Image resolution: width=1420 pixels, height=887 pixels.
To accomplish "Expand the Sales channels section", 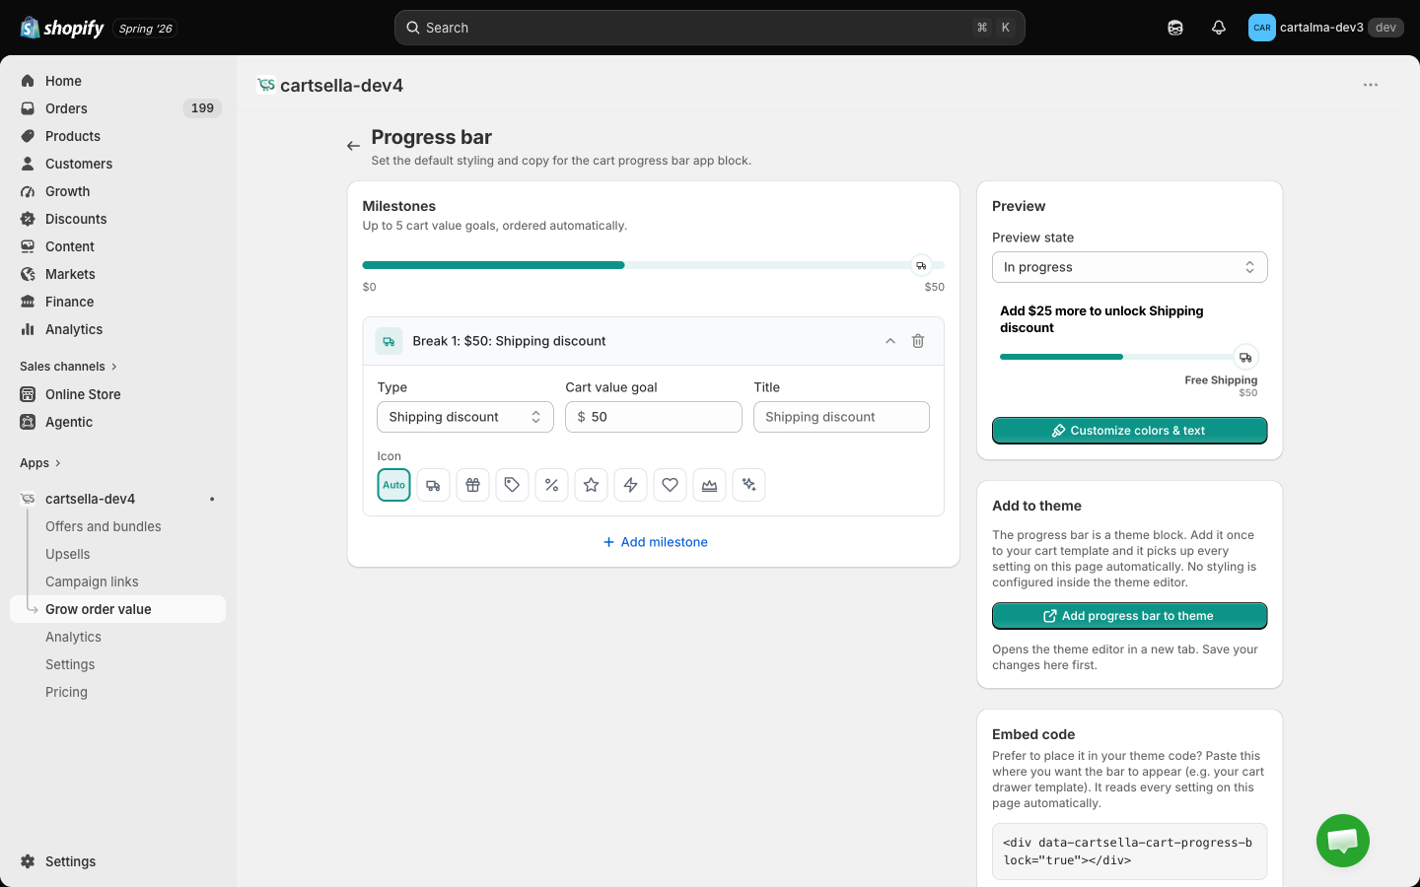I will (68, 367).
